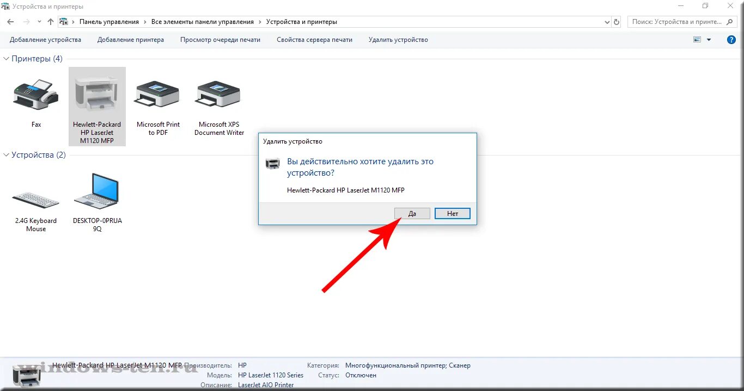Open the Help question mark icon
The height and width of the screenshot is (391, 744).
point(731,40)
